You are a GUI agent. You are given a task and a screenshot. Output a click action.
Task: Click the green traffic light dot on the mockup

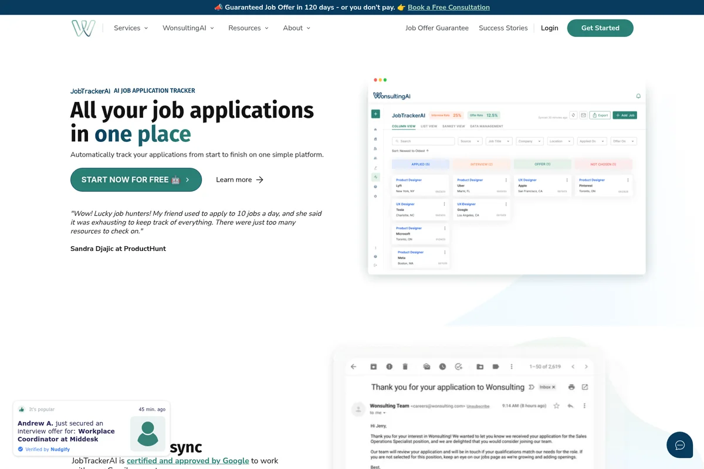pos(384,79)
